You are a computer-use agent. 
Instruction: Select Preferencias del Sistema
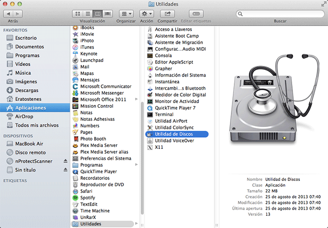[x=106, y=158]
